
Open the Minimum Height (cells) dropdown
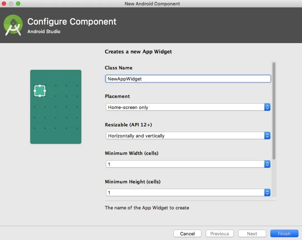[x=188, y=193]
